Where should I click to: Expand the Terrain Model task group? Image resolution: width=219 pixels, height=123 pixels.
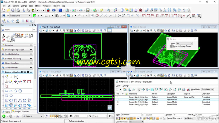point(17,68)
